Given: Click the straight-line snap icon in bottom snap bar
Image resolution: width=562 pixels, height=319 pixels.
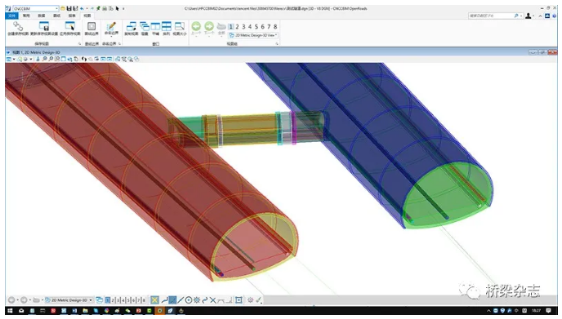Looking at the screenshot, I should pos(181,300).
